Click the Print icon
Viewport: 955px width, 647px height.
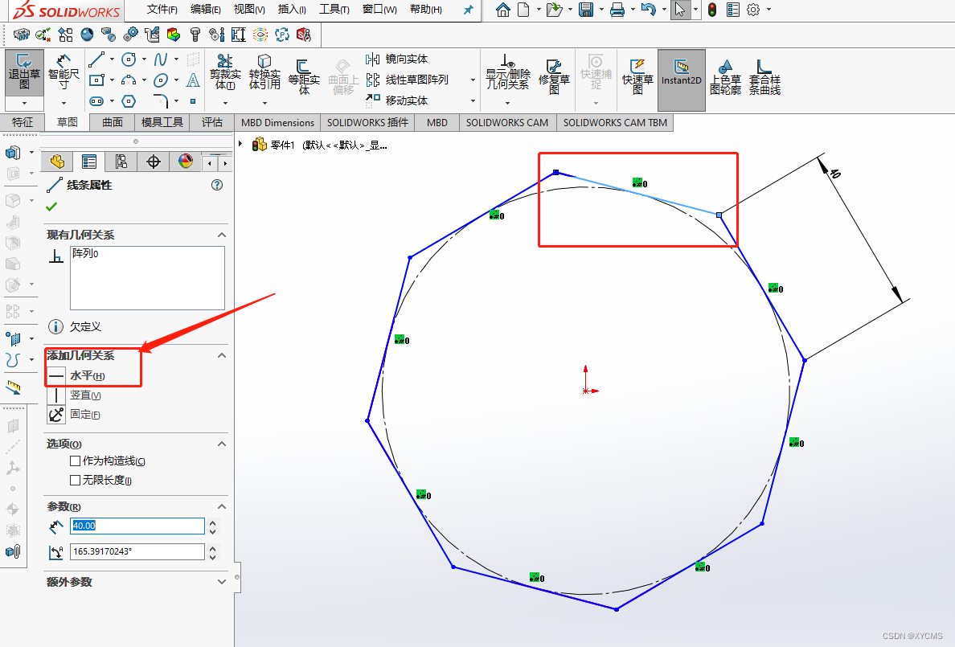617,10
